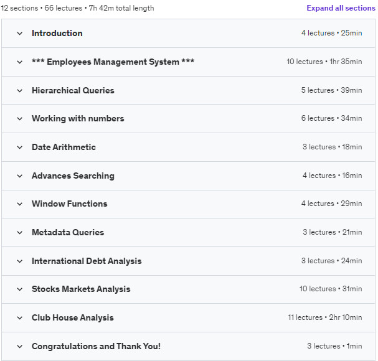Select the Club House Analysis title
378x361 pixels.
[73, 318]
